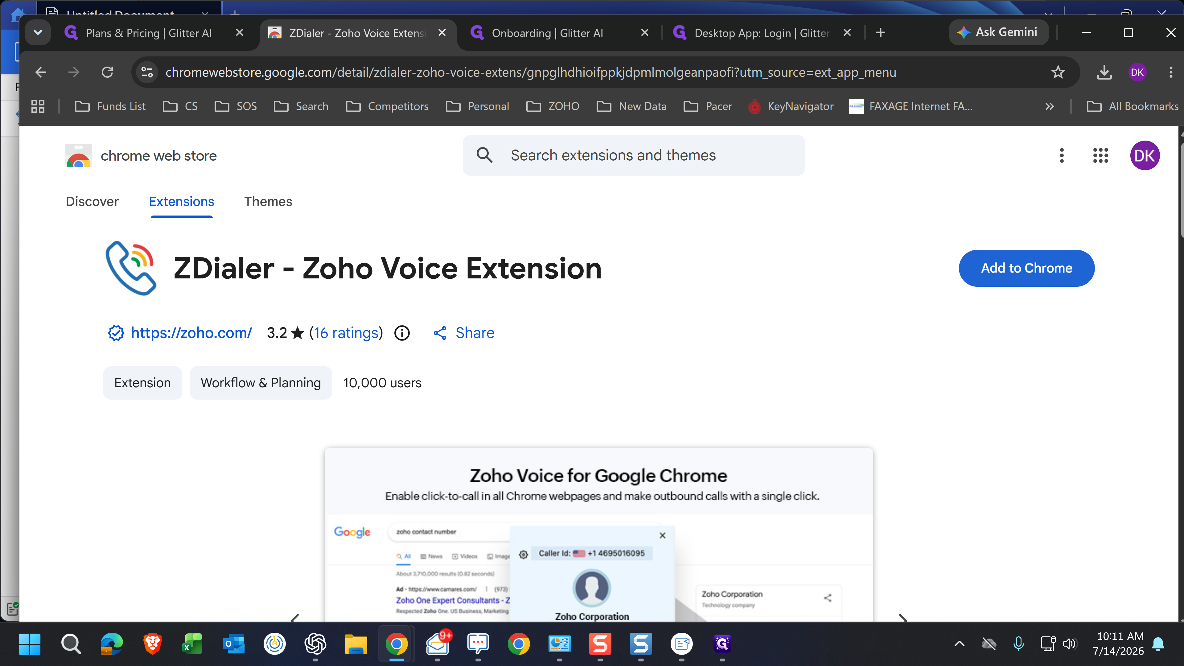Open the apps grid shortcut in bookmarks bar
The height and width of the screenshot is (666, 1184).
coord(38,106)
